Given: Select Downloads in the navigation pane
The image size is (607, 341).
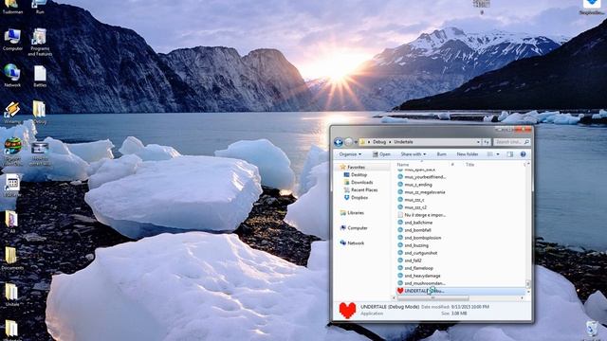Looking at the screenshot, I should (362, 183).
